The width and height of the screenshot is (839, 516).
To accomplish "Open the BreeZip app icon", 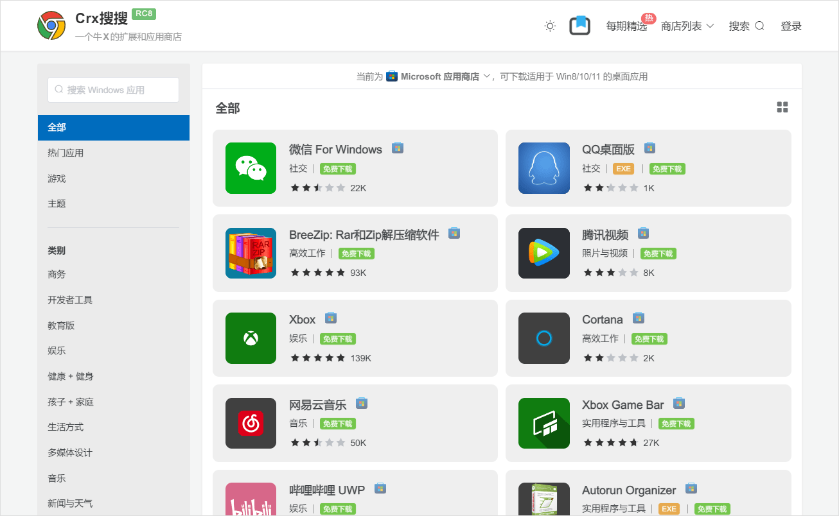I will pyautogui.click(x=251, y=253).
